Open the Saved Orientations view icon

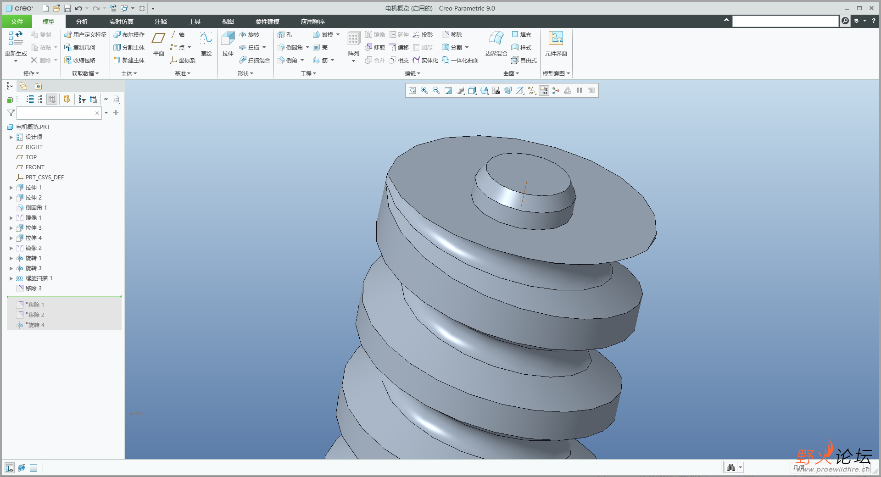tap(484, 90)
